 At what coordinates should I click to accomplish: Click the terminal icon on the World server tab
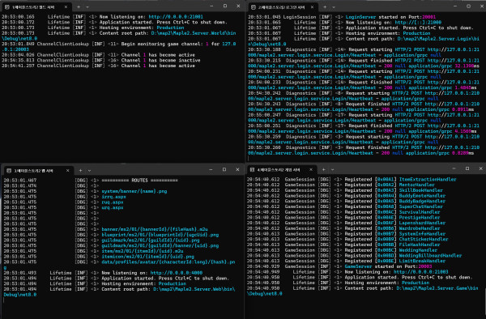click(6, 6)
